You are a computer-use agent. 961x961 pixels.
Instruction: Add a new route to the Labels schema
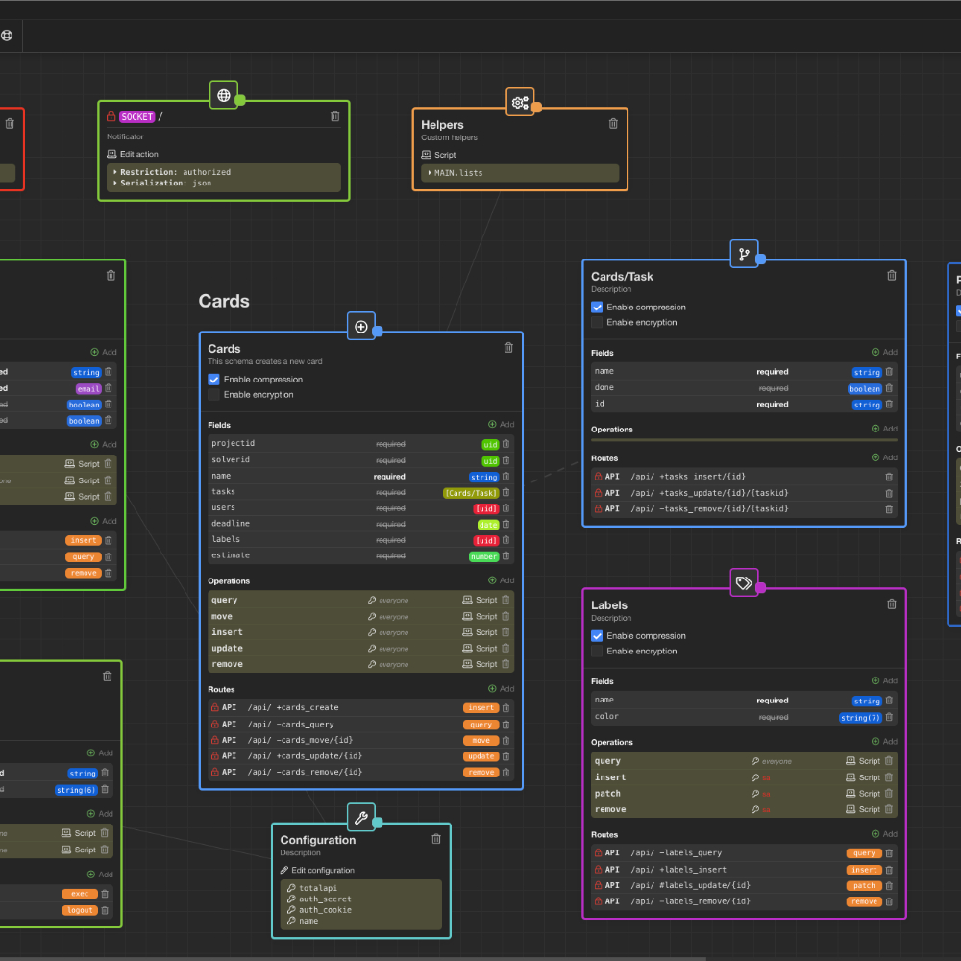coord(884,834)
